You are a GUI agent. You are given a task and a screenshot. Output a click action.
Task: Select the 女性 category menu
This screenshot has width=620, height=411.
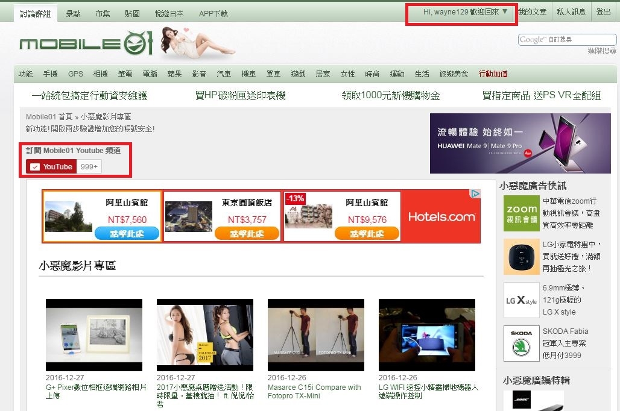tap(347, 74)
